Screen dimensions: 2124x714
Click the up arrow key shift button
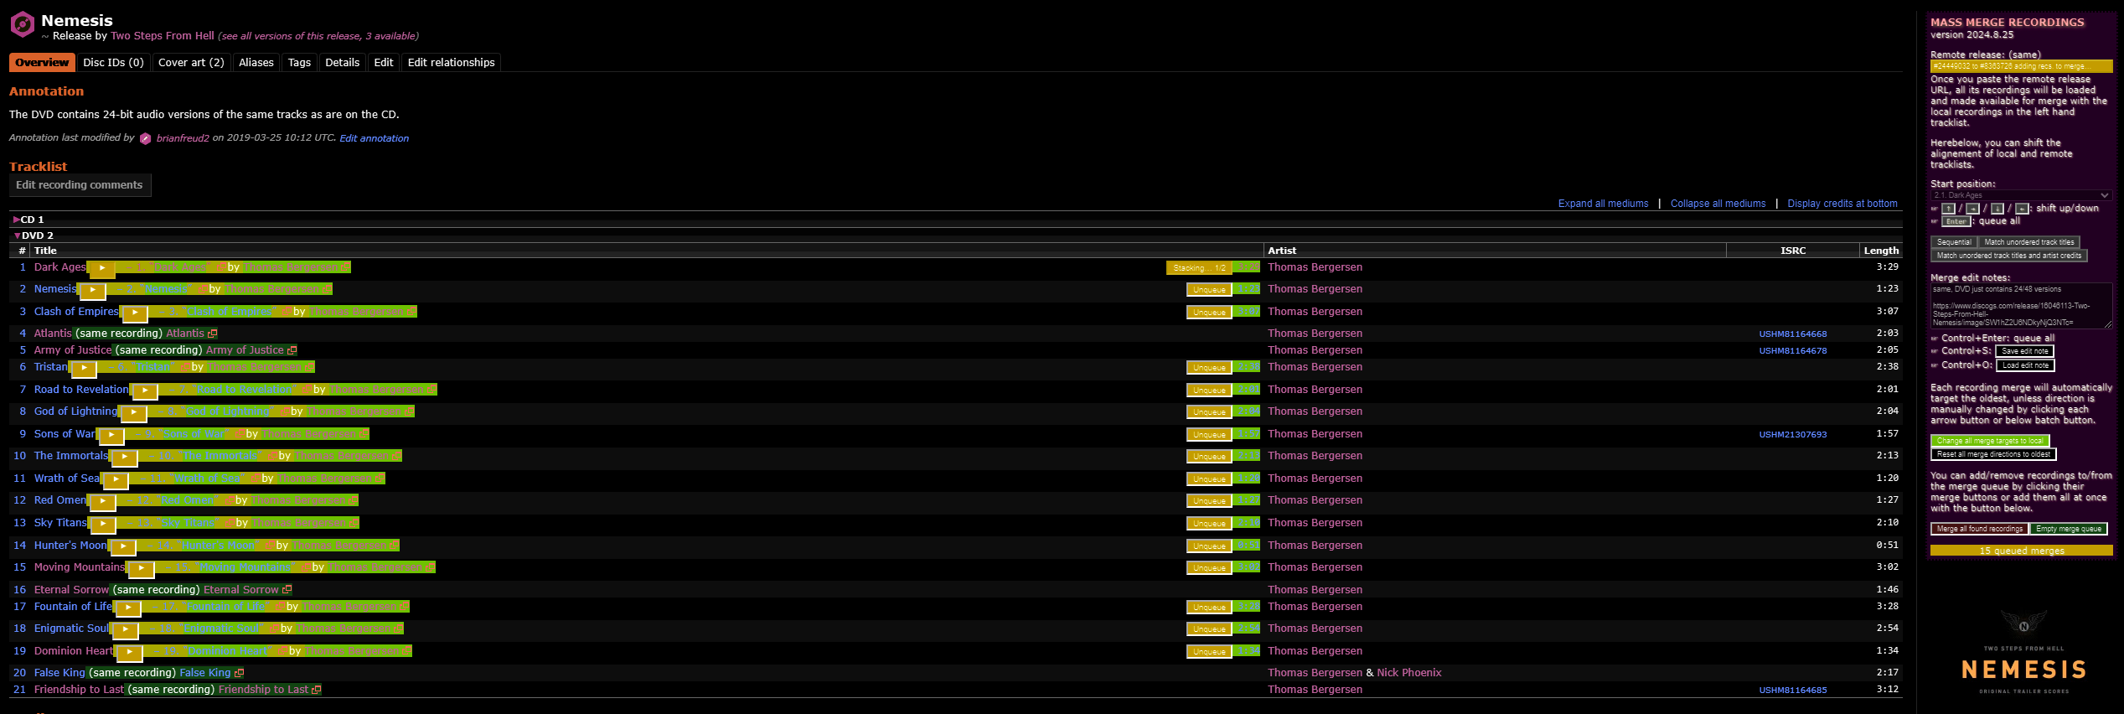click(x=1948, y=209)
